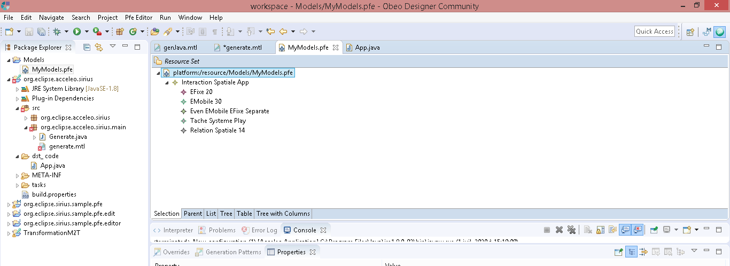Click the green Run button

77,32
